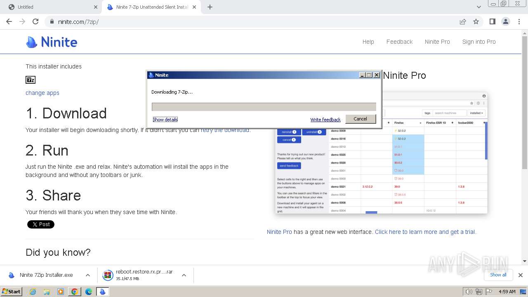
Task: Click the change apps link
Action: pos(42,93)
